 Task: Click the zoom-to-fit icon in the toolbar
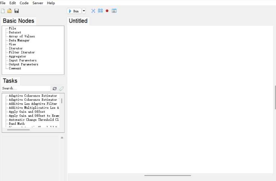[x=93, y=11]
